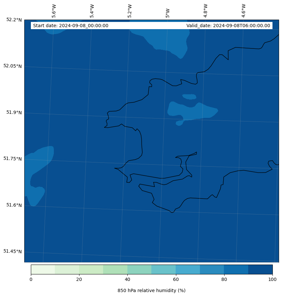Image resolution: width=282 pixels, height=297 pixels.
Task: Click the colorbar tick label 100
Action: (x=272, y=279)
